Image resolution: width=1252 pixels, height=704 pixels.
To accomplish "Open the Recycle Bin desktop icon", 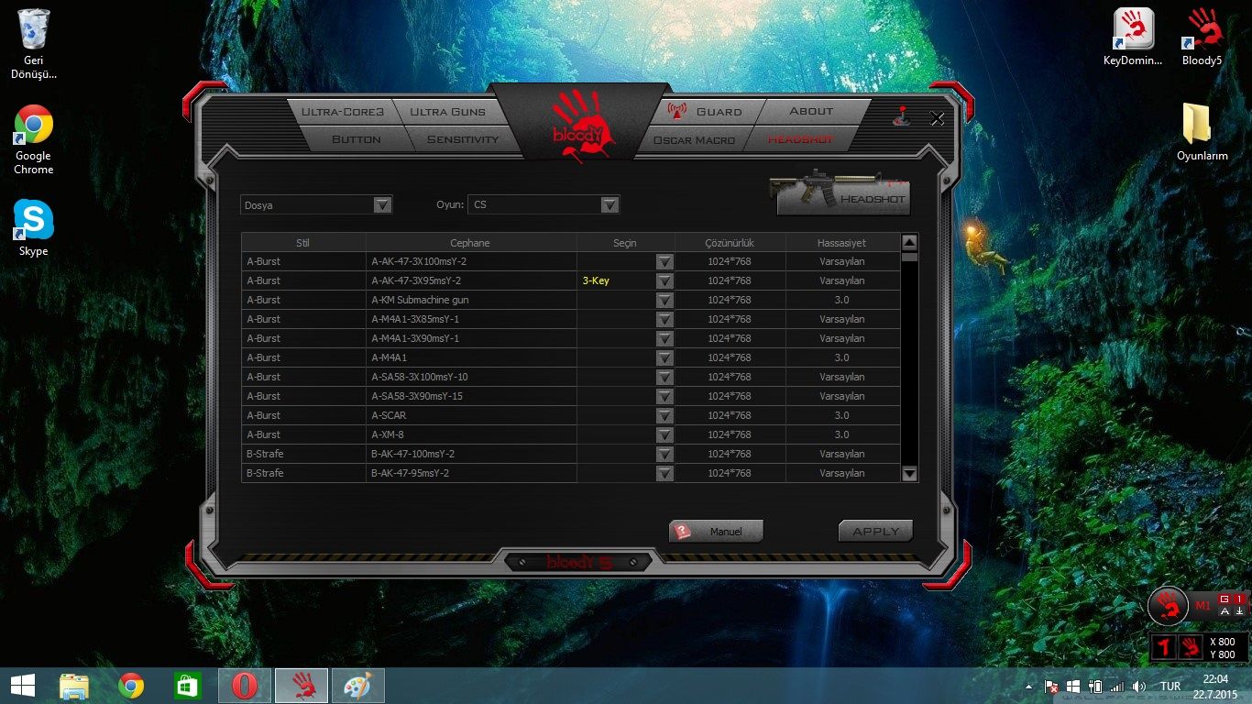I will pyautogui.click(x=34, y=43).
